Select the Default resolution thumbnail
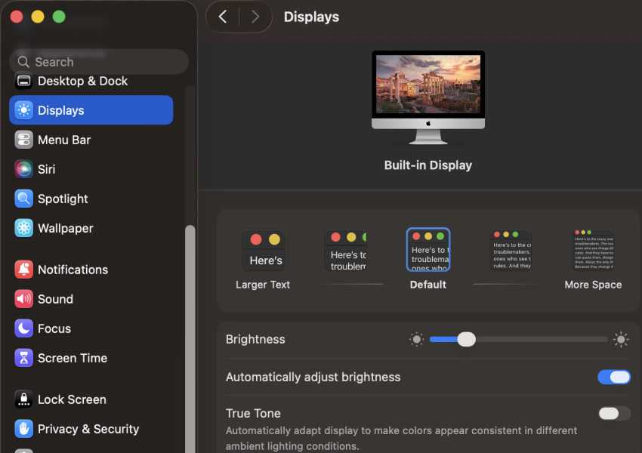This screenshot has width=642, height=453. coord(428,250)
